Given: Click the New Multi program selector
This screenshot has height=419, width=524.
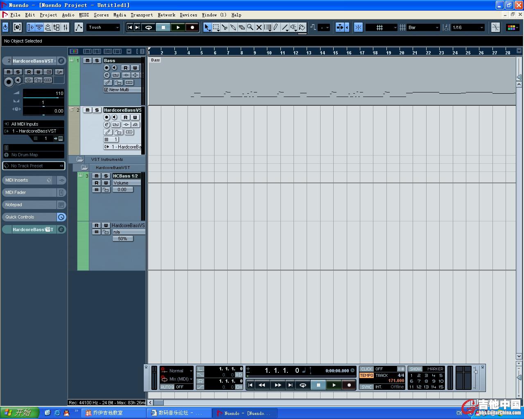Looking at the screenshot, I should pos(122,90).
